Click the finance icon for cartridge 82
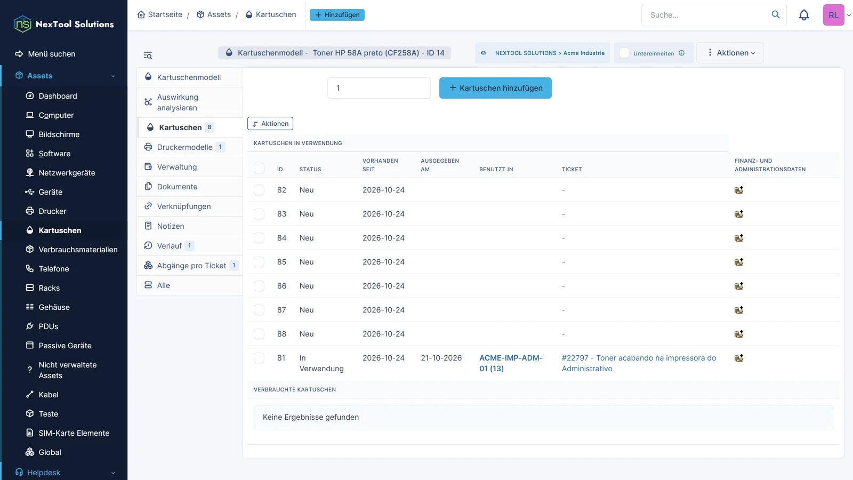853x480 pixels. tap(739, 190)
